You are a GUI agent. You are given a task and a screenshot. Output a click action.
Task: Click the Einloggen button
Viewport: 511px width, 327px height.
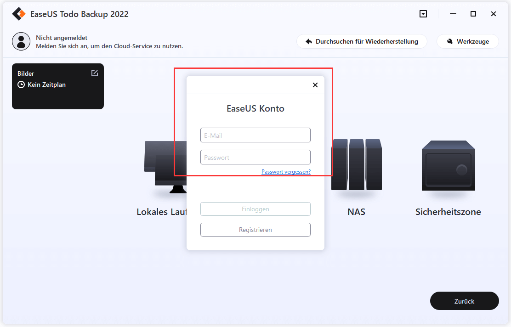coord(255,209)
